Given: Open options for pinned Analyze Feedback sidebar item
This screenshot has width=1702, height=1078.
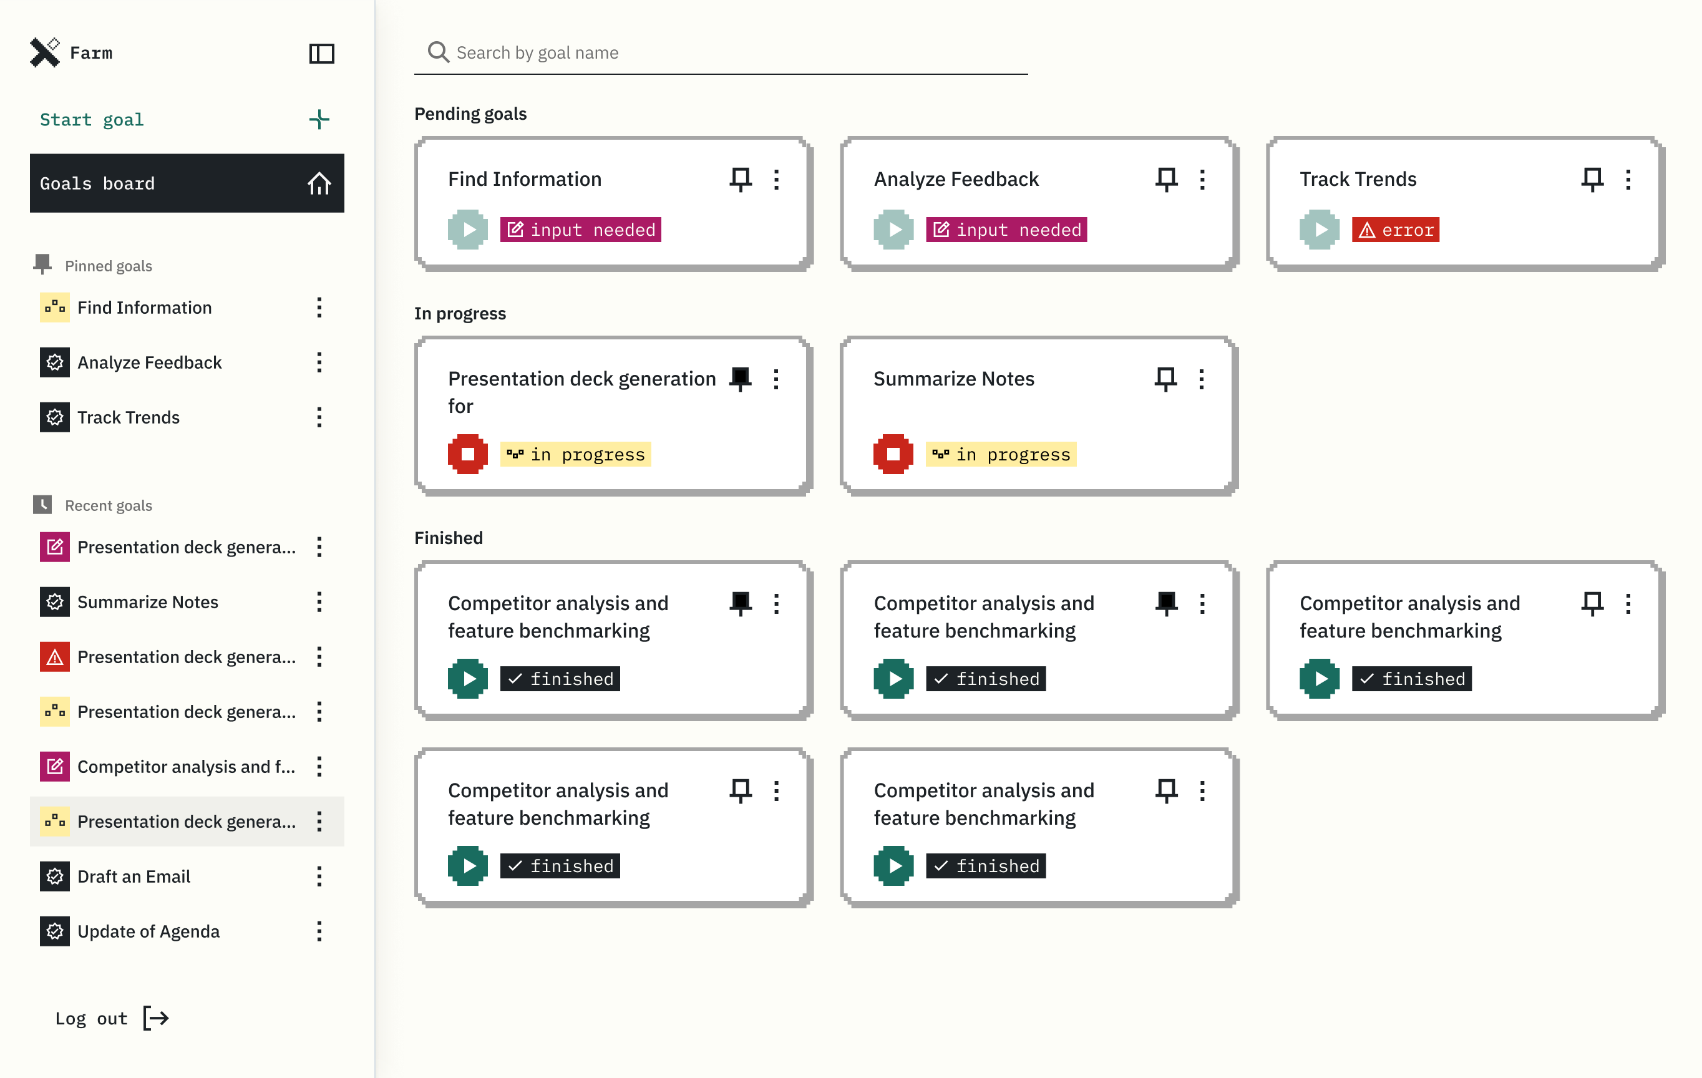Looking at the screenshot, I should [319, 362].
